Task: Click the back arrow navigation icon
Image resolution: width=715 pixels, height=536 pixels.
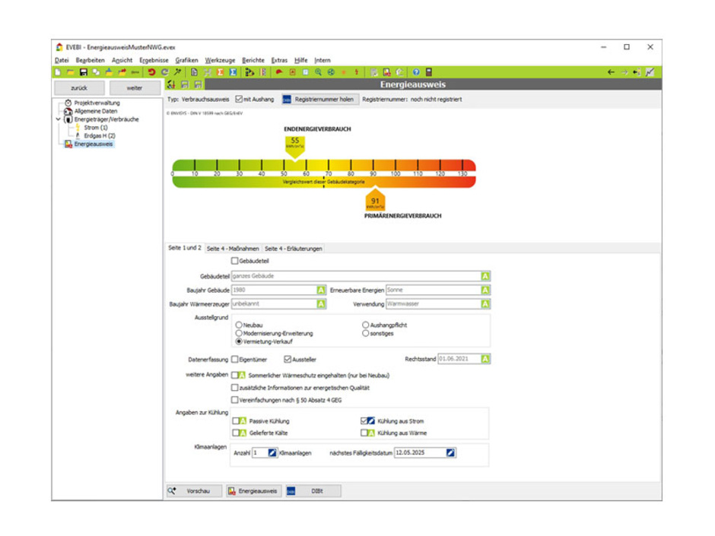Action: coord(611,72)
